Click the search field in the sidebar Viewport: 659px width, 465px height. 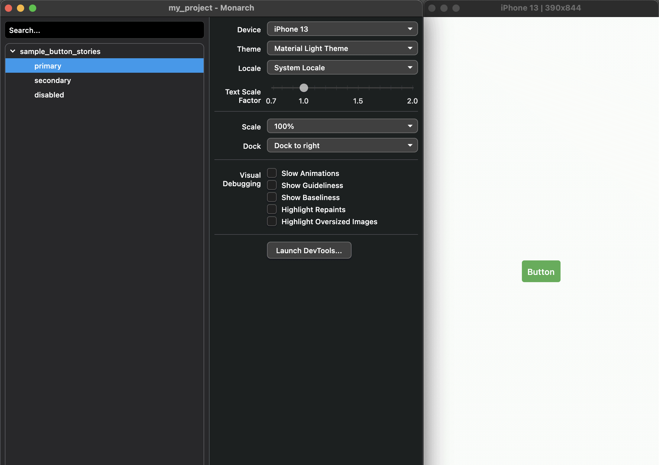click(104, 30)
